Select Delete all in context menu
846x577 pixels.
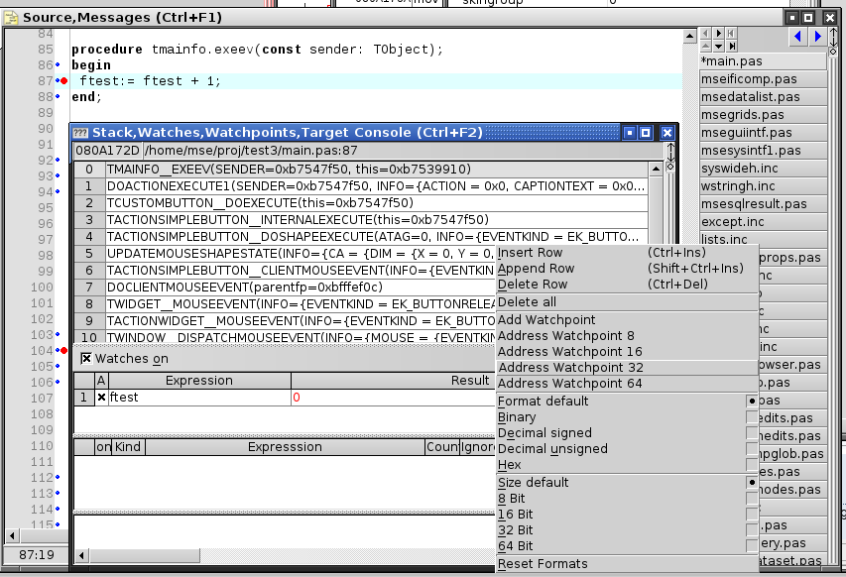[x=526, y=302]
